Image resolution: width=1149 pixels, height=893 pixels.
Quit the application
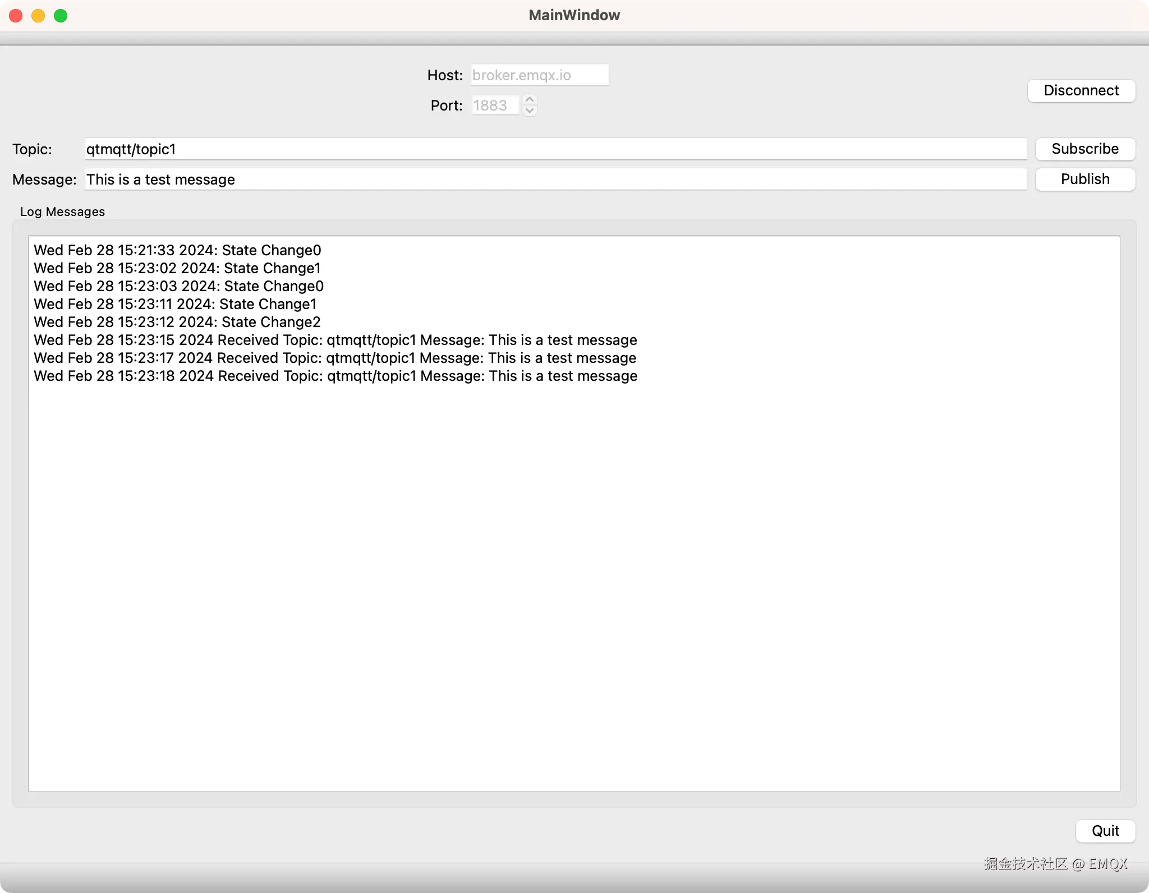click(1104, 831)
